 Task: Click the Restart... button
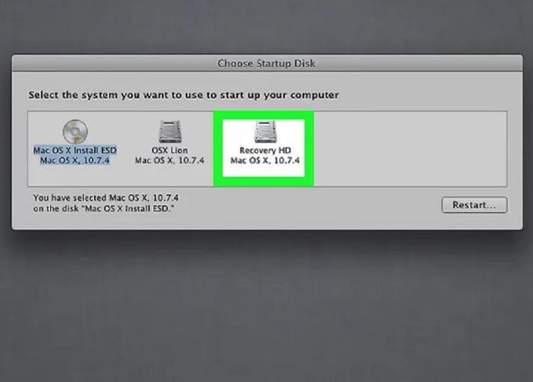pyautogui.click(x=474, y=205)
